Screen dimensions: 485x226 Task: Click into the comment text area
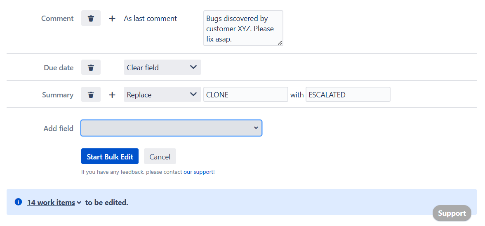[243, 28]
